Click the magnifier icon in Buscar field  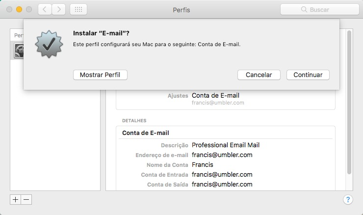pyautogui.click(x=306, y=10)
